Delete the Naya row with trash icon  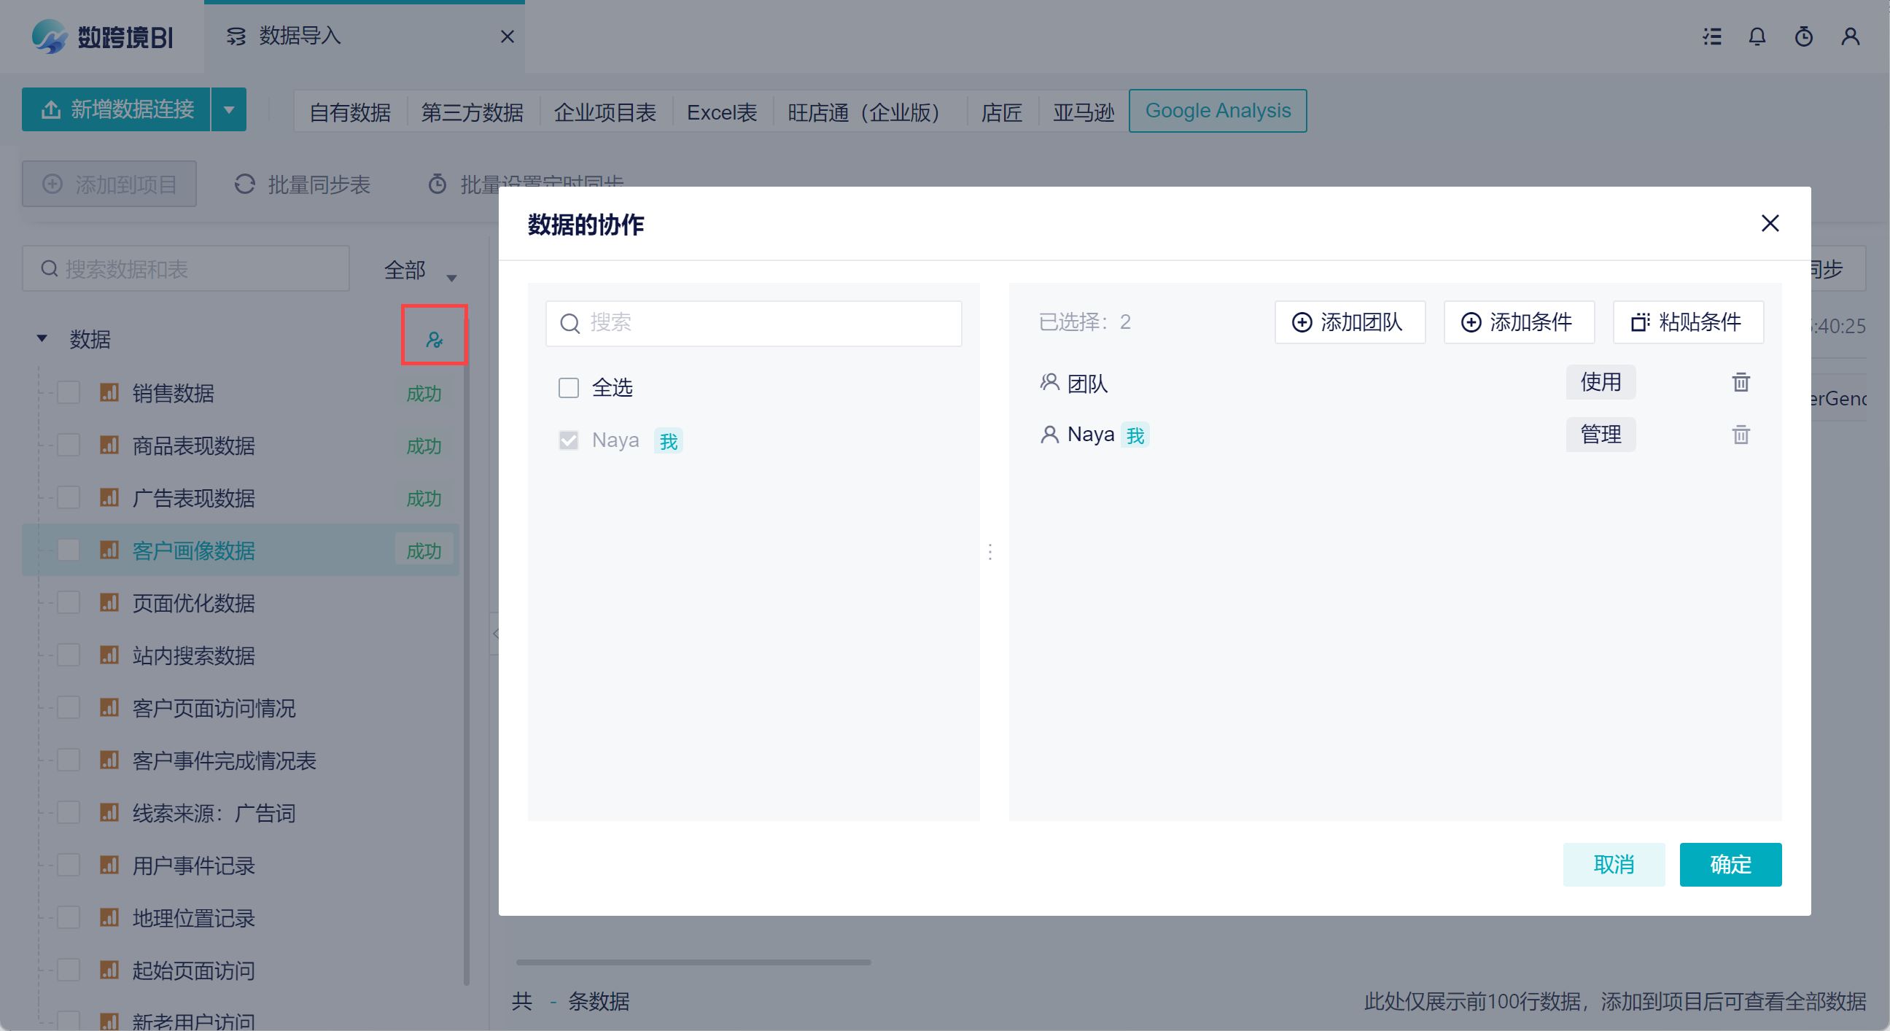coord(1741,435)
